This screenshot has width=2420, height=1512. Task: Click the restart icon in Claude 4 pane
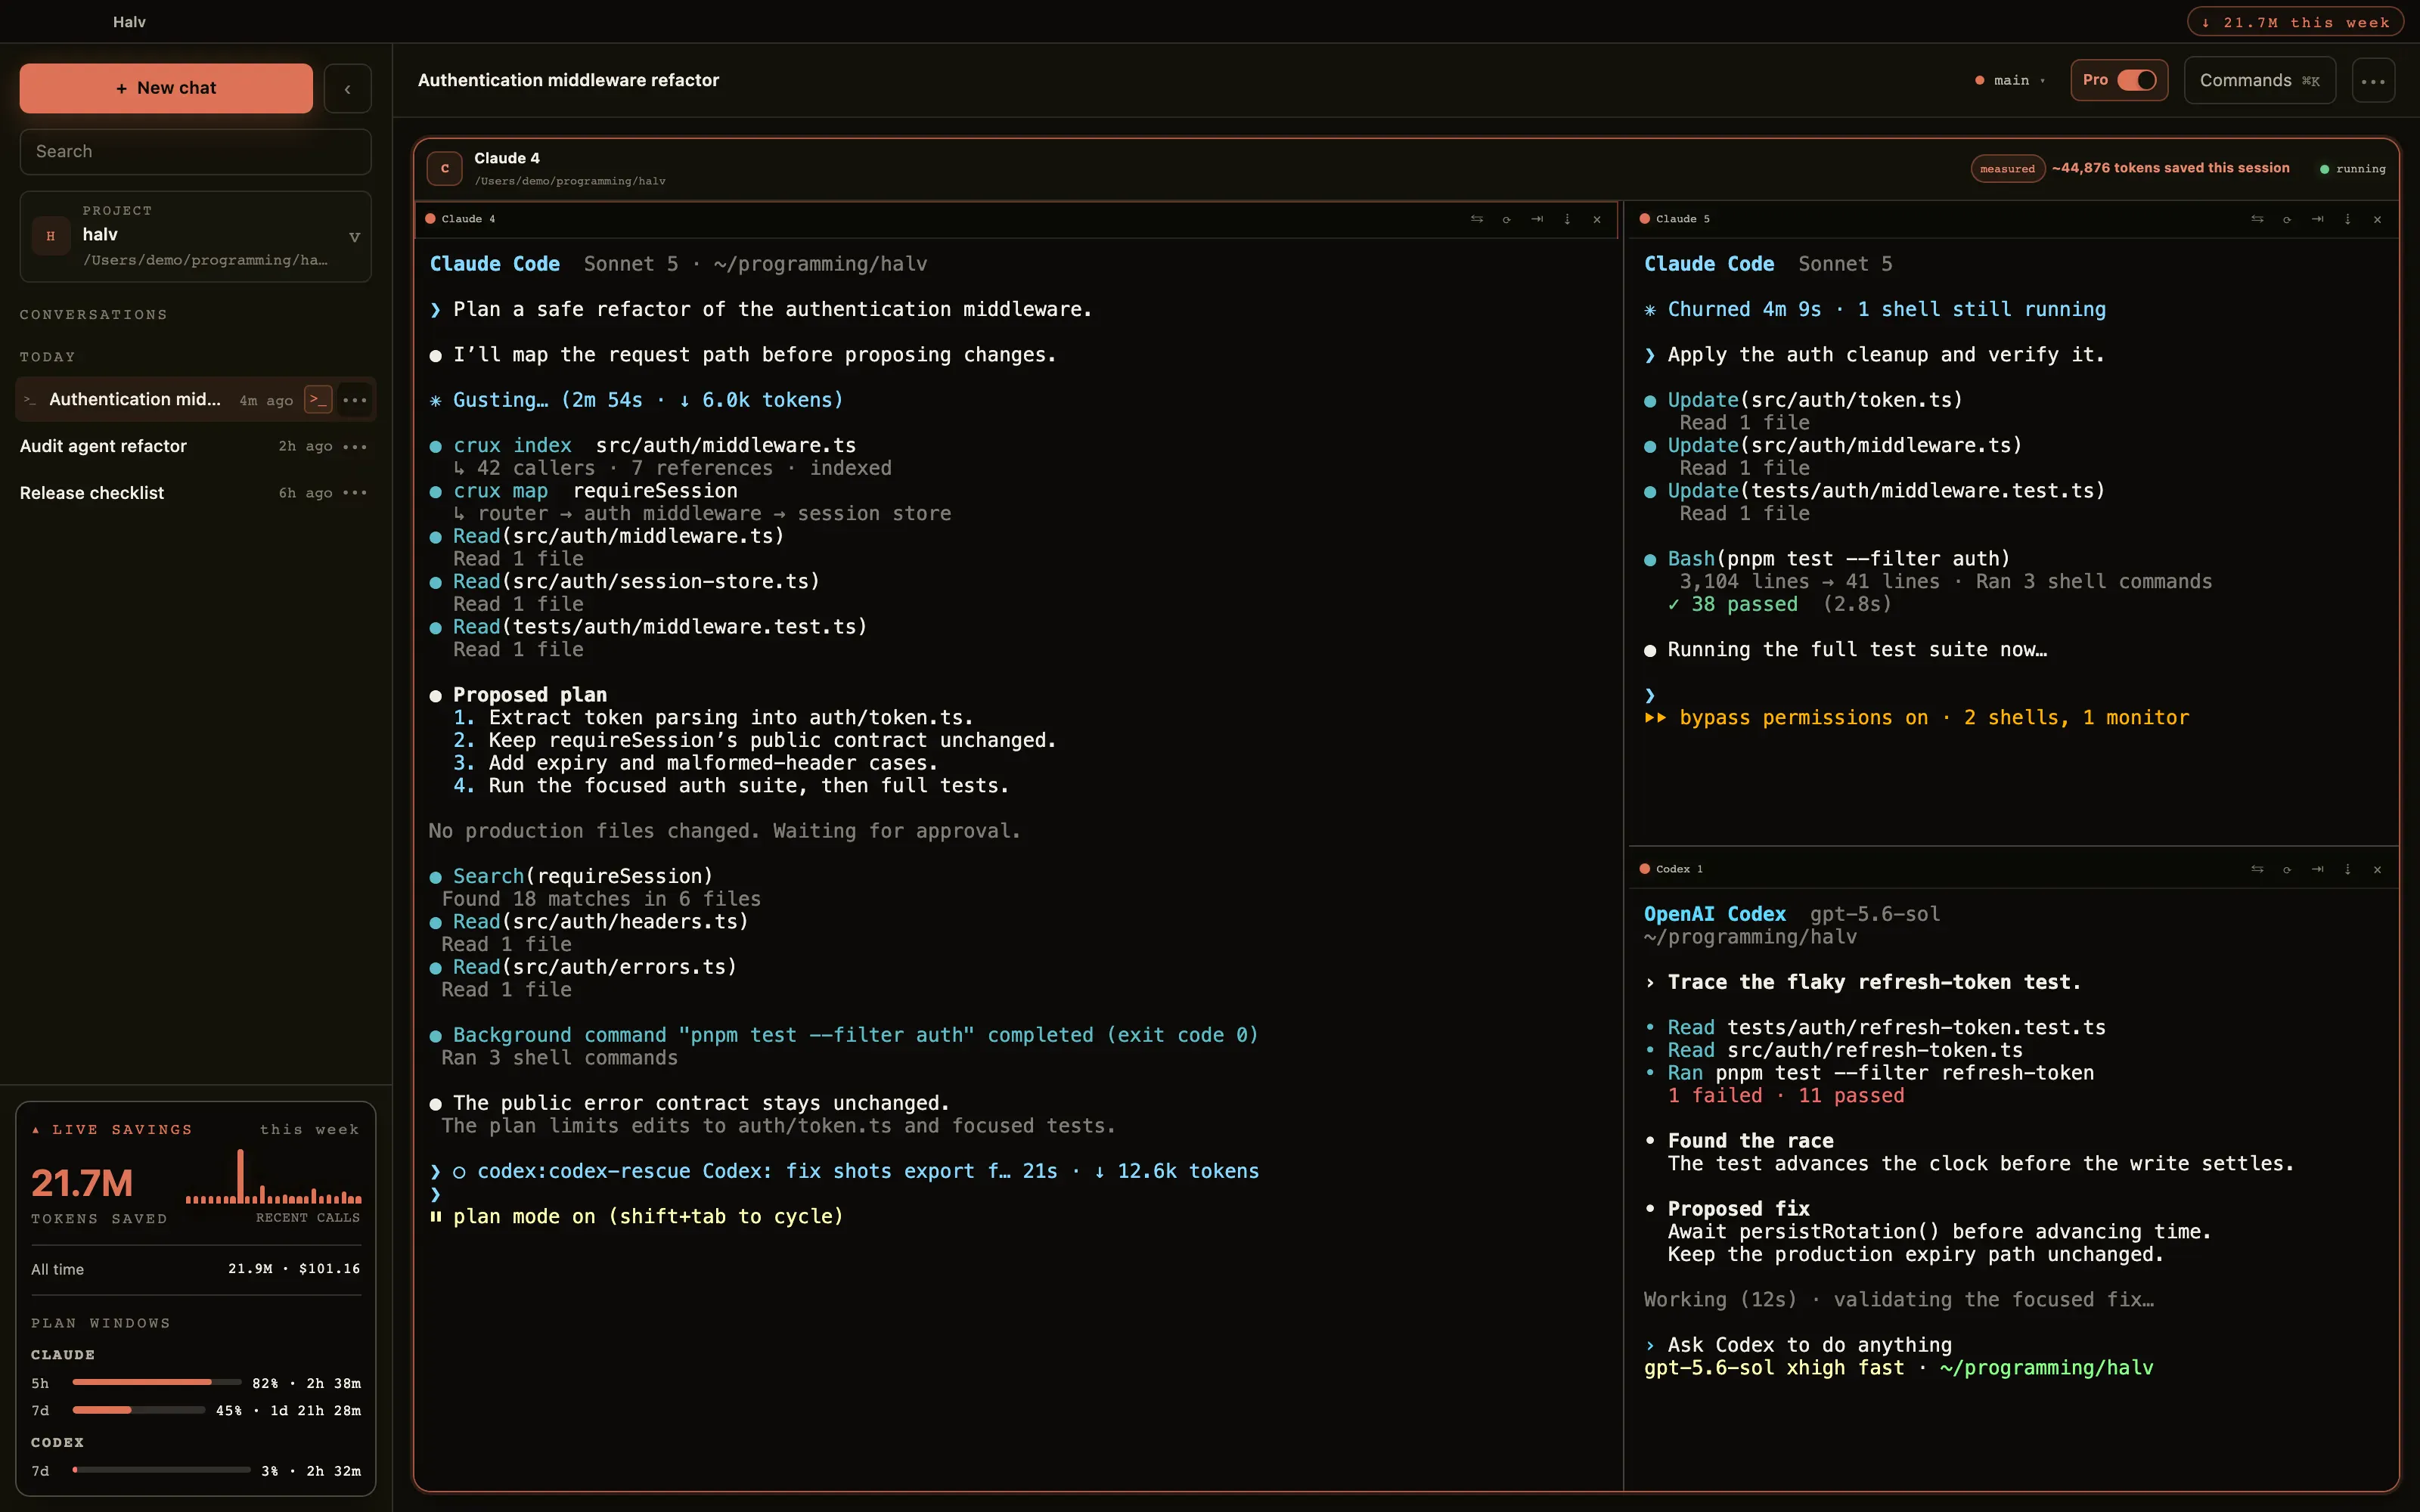[x=1507, y=219]
